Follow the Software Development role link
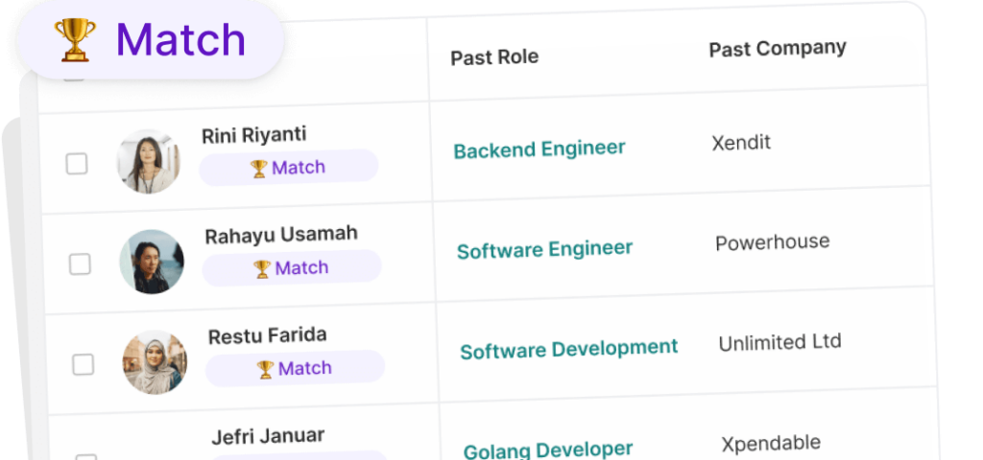 [x=568, y=350]
